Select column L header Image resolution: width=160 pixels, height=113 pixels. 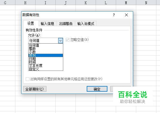106,3
